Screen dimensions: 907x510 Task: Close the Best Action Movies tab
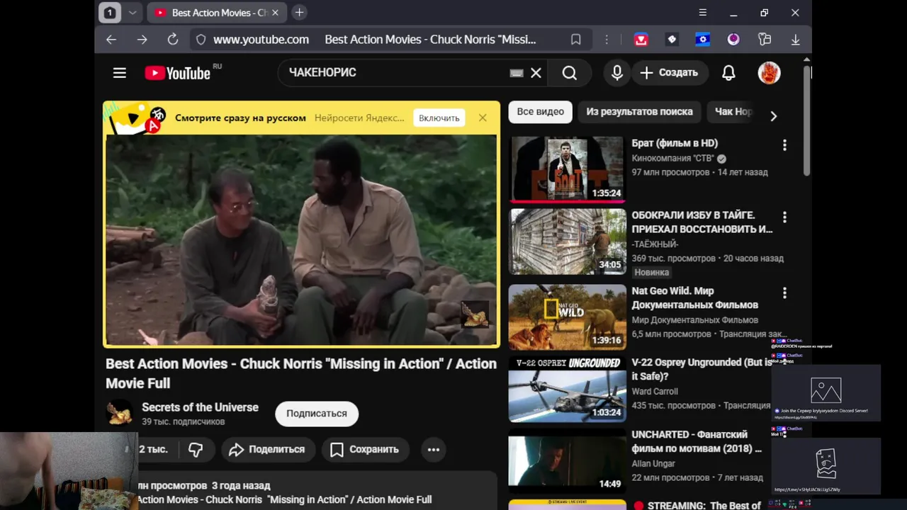coord(275,13)
